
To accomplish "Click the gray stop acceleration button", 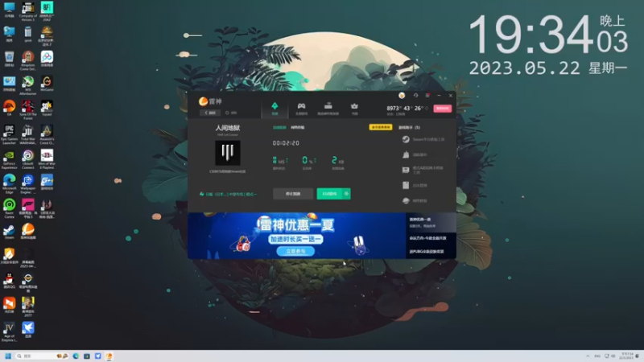I will click(x=293, y=194).
